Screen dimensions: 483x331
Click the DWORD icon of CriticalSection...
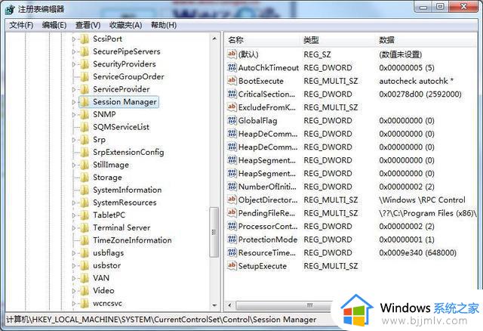coord(232,94)
